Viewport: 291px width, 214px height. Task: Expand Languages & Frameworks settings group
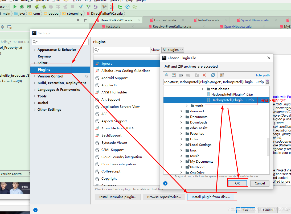[x=35, y=90]
